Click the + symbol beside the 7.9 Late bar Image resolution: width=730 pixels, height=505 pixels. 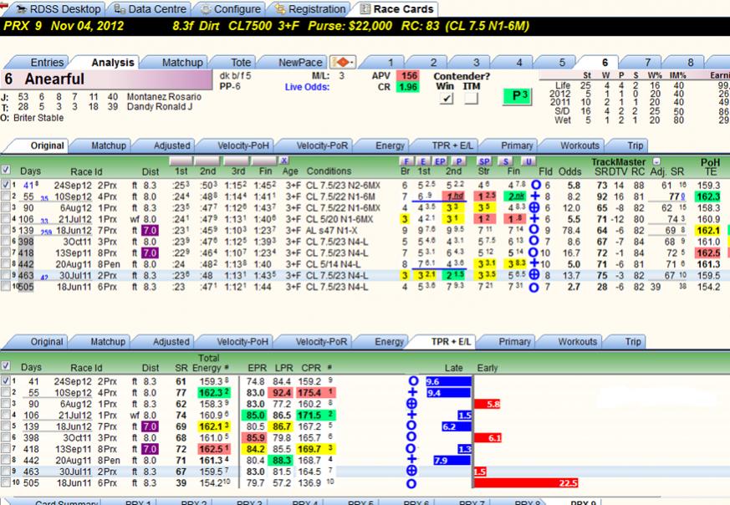411,460
